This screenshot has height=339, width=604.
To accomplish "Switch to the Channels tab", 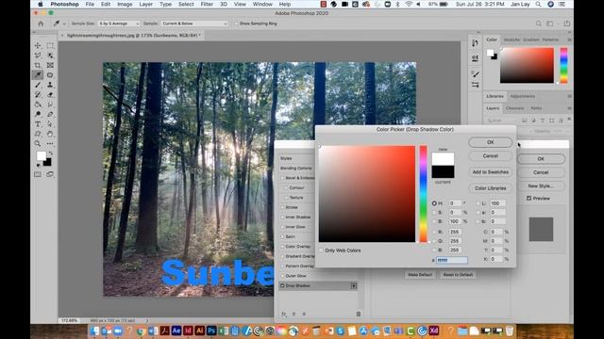I will [515, 108].
